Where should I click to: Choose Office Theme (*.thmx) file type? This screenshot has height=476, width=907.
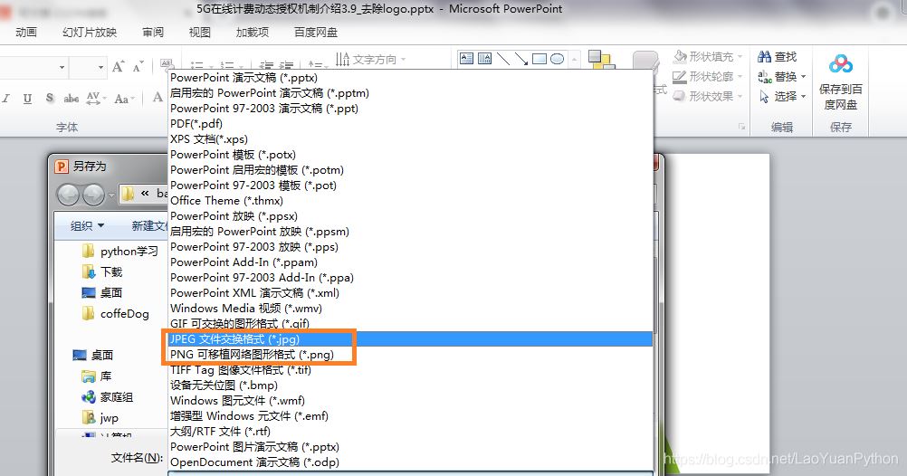click(x=410, y=201)
